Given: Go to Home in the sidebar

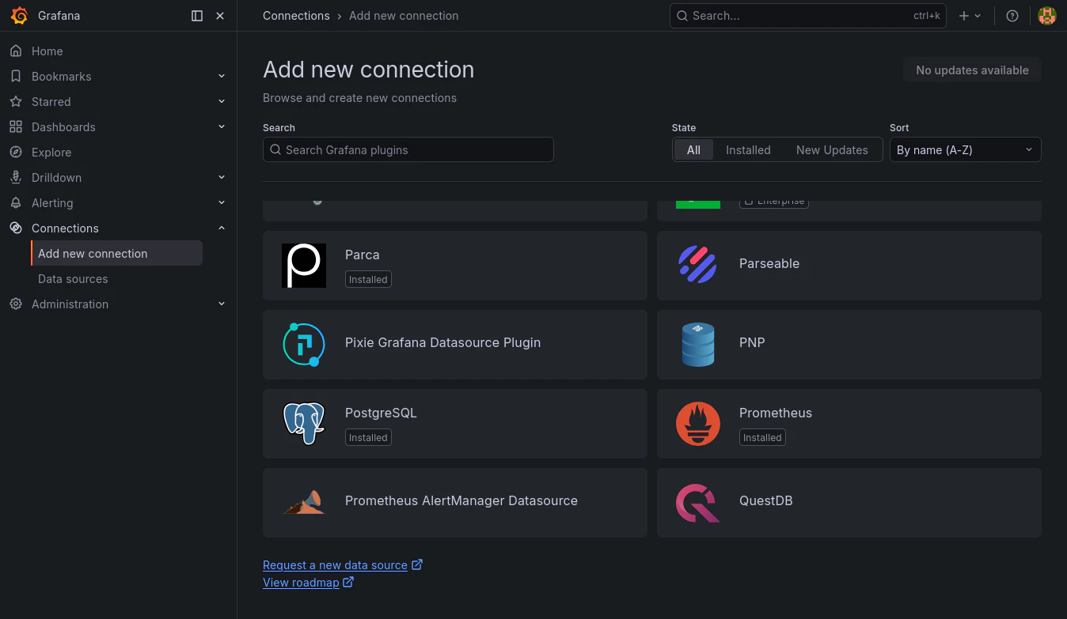Looking at the screenshot, I should click(x=47, y=51).
